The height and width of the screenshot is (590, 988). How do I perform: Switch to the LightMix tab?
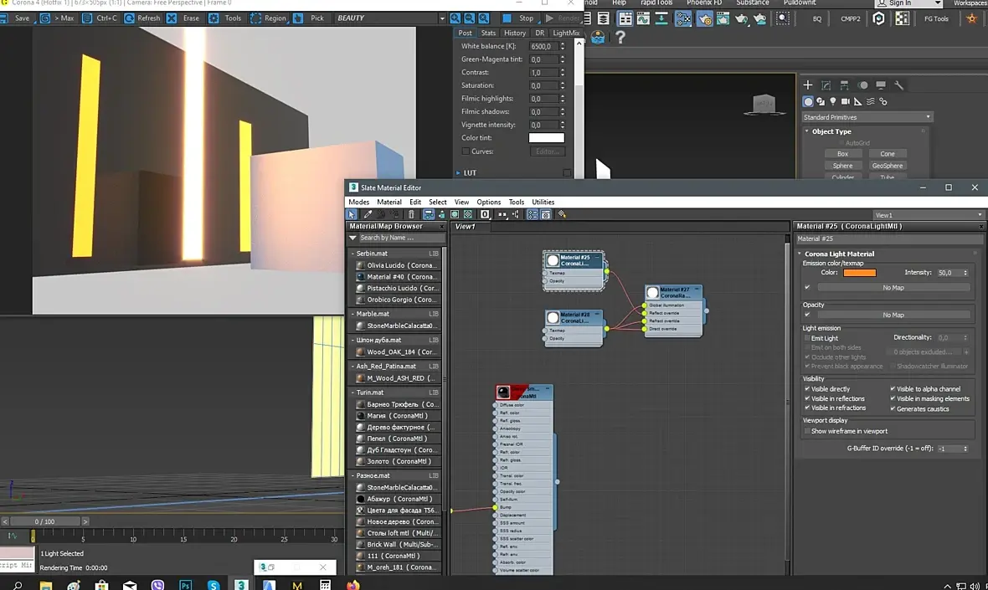point(566,33)
